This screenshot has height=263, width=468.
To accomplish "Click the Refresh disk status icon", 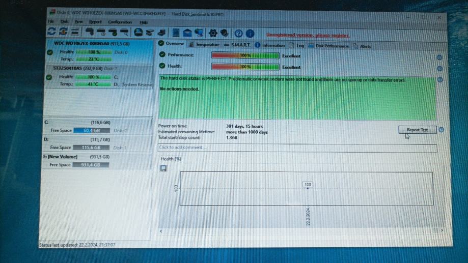I will tap(51, 32).
